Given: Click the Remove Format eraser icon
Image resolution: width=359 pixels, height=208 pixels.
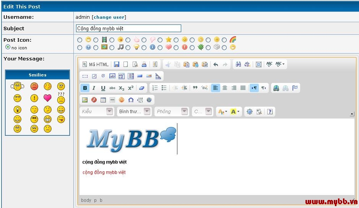Looking at the screenshot, I should pos(142,88).
